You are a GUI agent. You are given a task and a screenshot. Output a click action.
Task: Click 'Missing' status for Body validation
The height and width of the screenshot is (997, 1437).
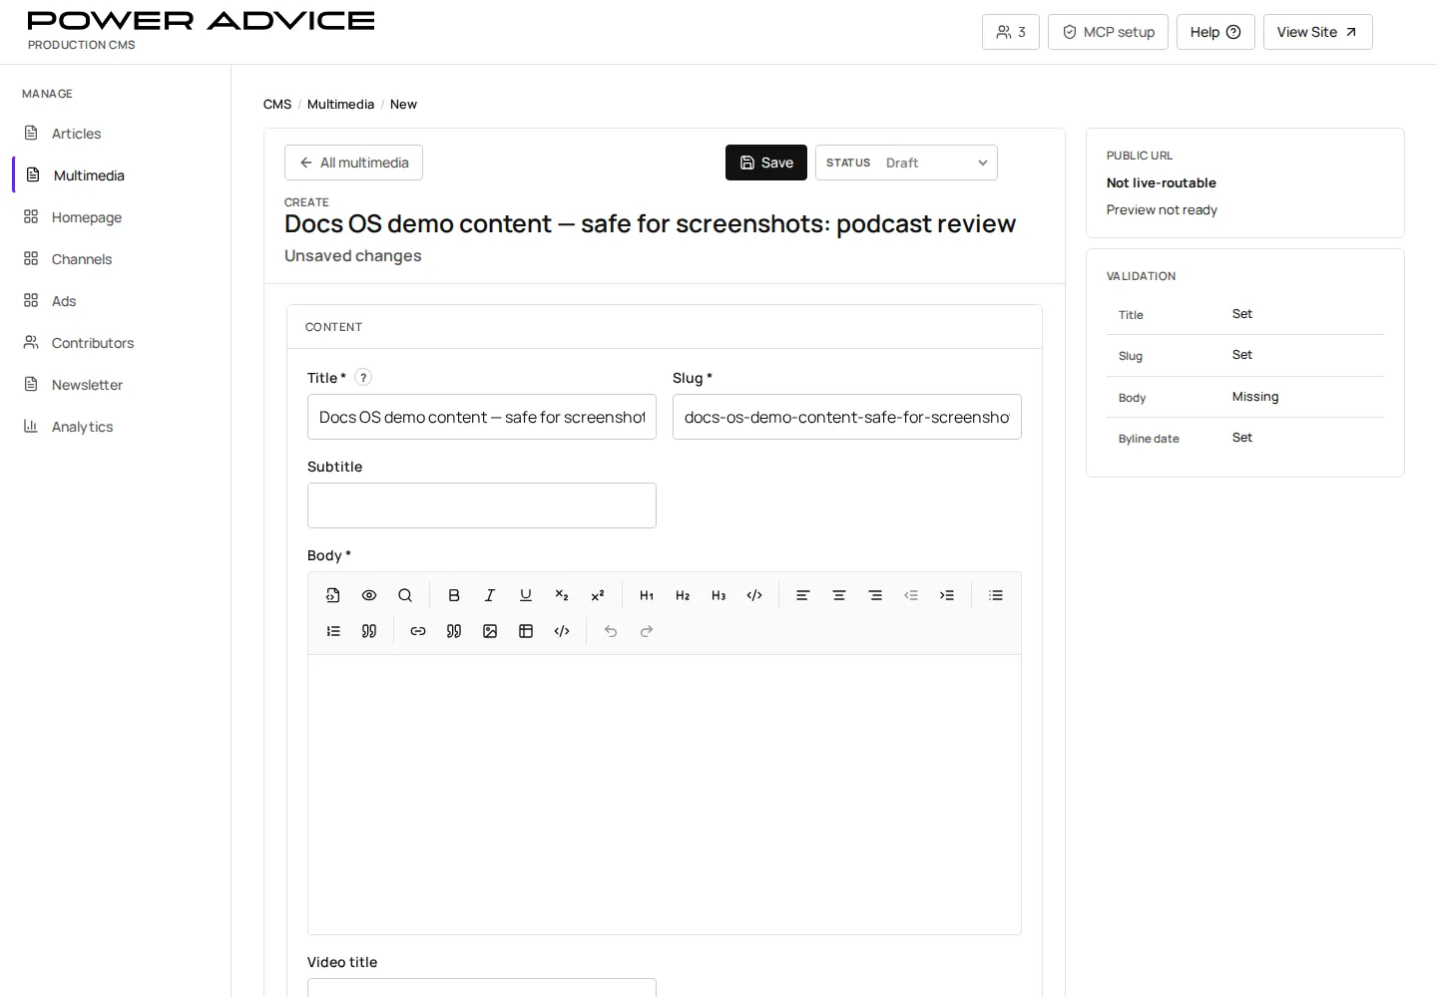(1255, 397)
